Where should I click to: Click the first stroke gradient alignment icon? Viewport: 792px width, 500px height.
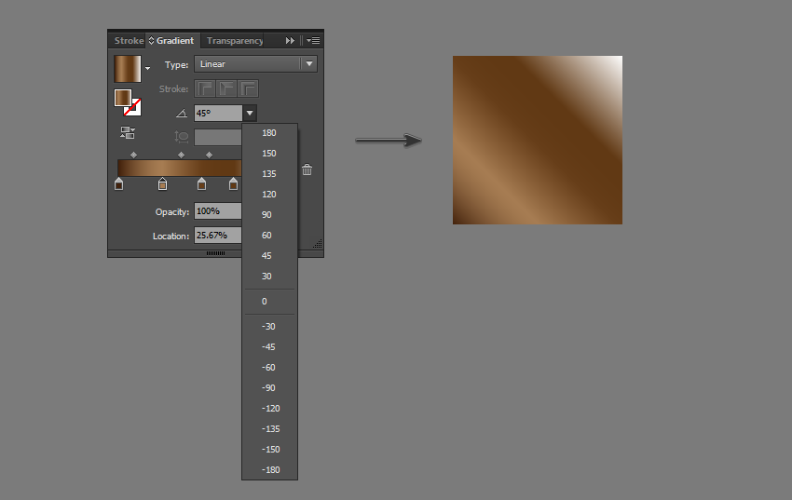(x=203, y=88)
